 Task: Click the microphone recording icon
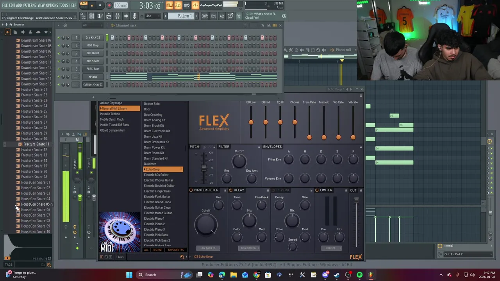135,16
